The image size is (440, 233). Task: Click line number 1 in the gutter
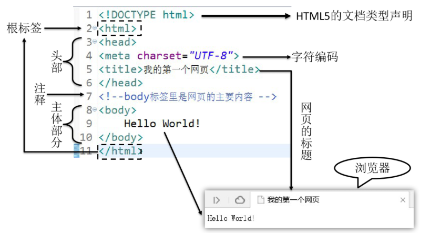click(89, 15)
